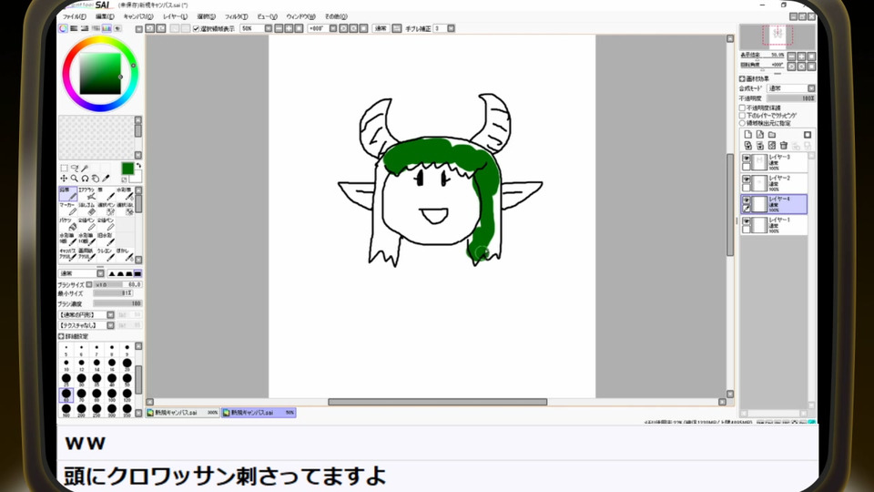Viewport: 874px width, 492px height.
Task: Select brush size preset 100
Action: pyautogui.click(x=112, y=396)
